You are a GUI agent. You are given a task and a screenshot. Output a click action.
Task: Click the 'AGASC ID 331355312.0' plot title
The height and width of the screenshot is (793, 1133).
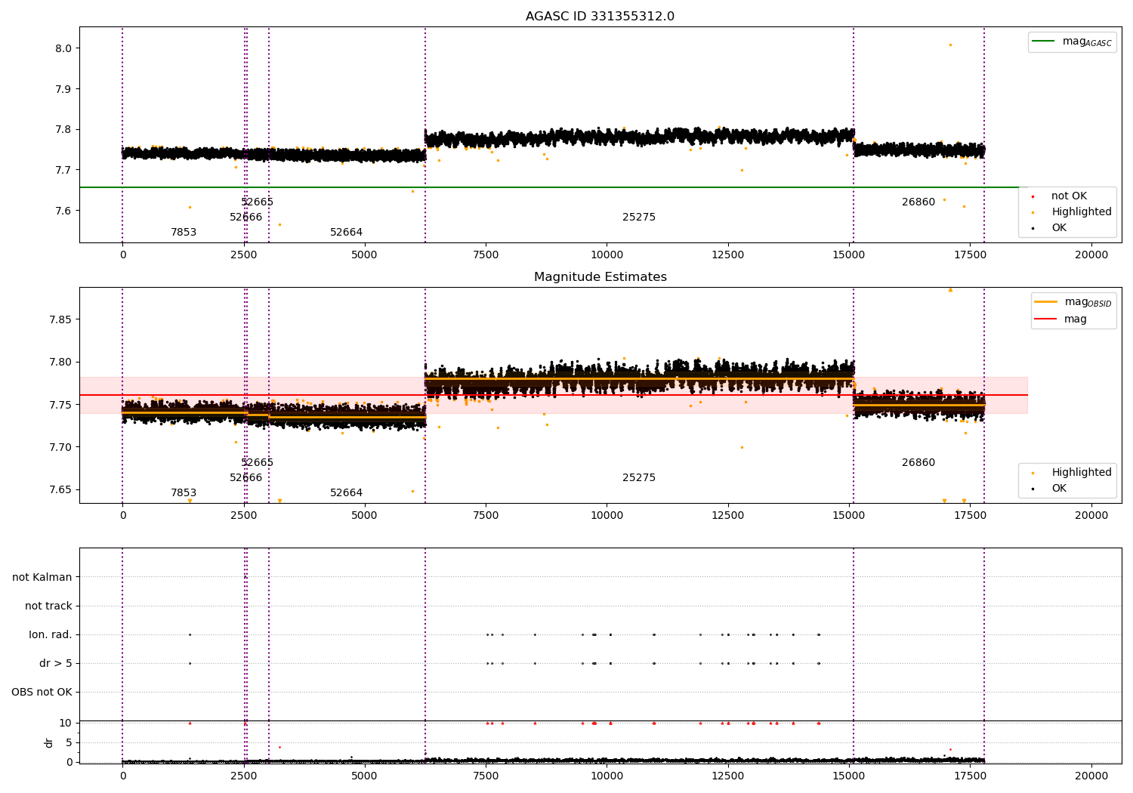[x=600, y=17]
